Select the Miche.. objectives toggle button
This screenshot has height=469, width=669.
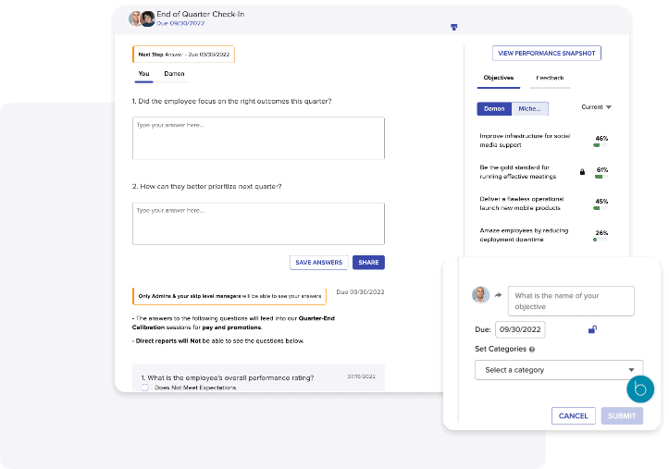pyautogui.click(x=530, y=109)
